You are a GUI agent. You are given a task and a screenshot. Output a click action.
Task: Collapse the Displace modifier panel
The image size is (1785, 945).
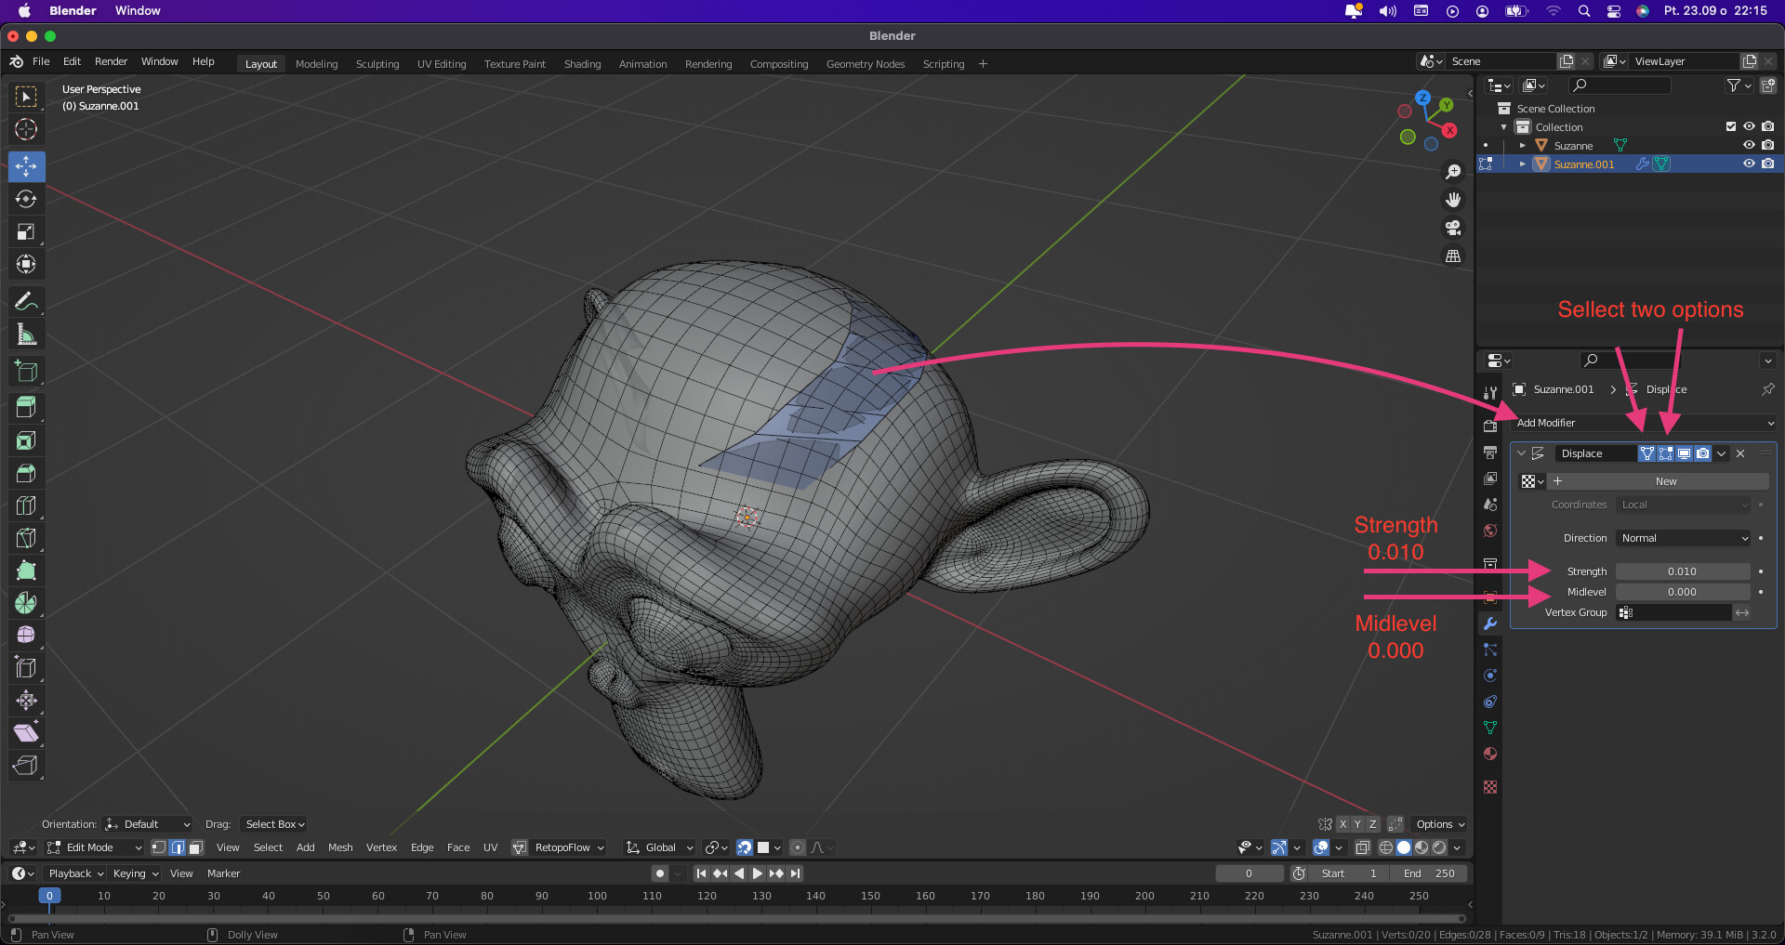click(x=1521, y=453)
